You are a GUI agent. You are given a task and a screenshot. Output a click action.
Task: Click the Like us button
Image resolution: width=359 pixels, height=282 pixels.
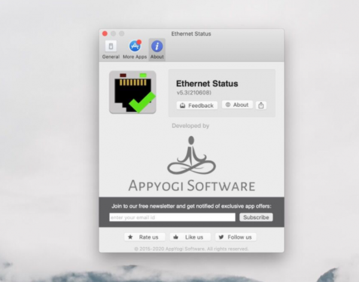point(190,237)
